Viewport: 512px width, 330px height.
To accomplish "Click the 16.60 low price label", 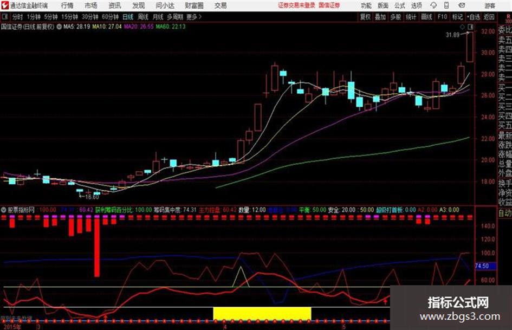I will (x=92, y=197).
